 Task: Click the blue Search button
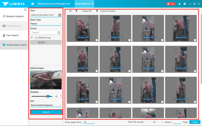(x=46, y=112)
